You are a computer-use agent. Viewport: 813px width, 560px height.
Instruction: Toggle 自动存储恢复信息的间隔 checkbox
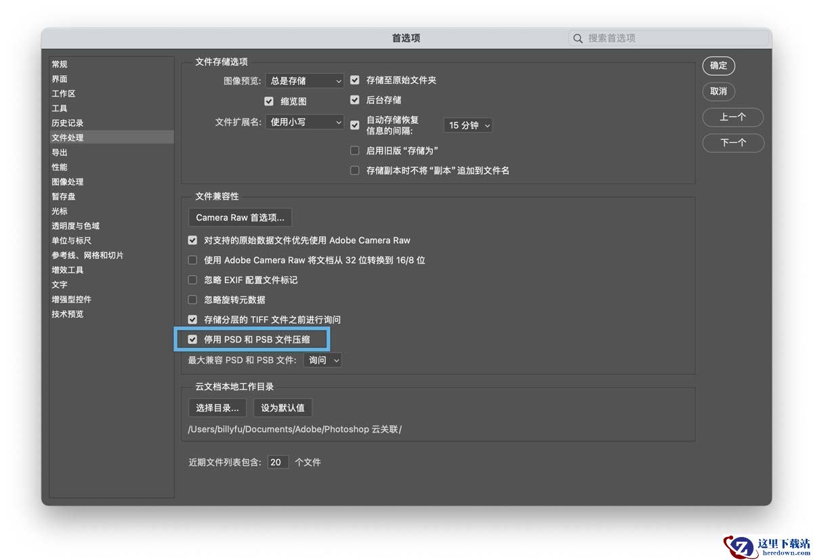[354, 125]
